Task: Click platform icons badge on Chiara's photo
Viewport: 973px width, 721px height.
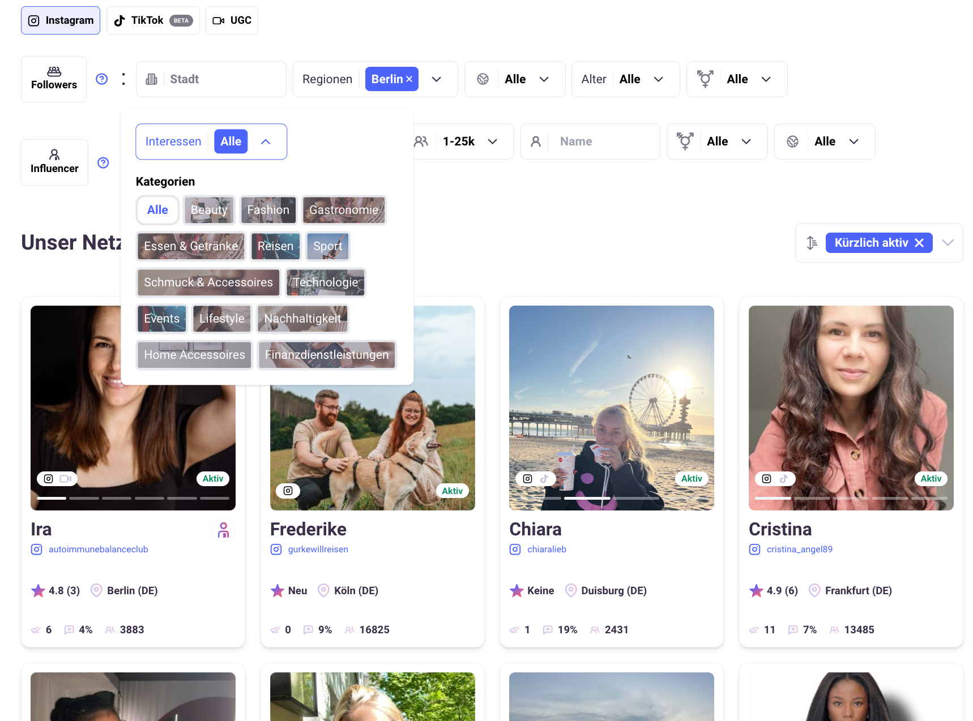Action: [536, 479]
